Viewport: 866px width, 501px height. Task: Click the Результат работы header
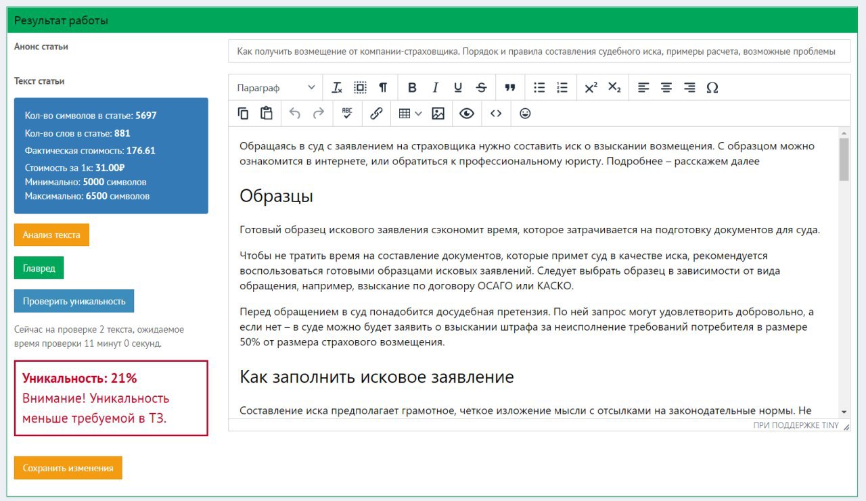(61, 20)
